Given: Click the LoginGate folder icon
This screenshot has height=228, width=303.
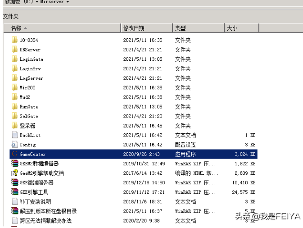Looking at the screenshot, I should (x=14, y=59).
